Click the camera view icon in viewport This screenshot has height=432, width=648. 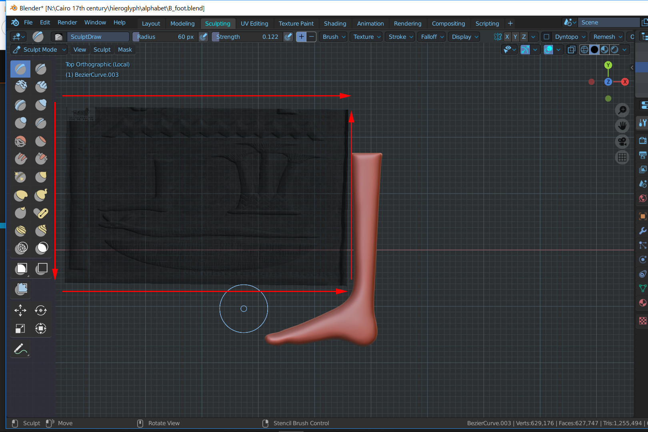622,142
